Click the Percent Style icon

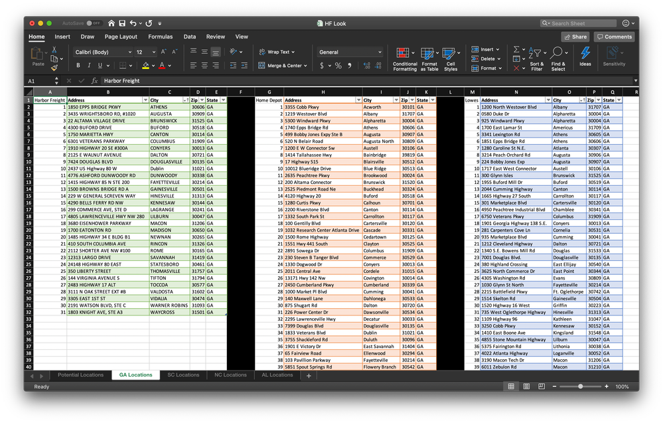338,66
